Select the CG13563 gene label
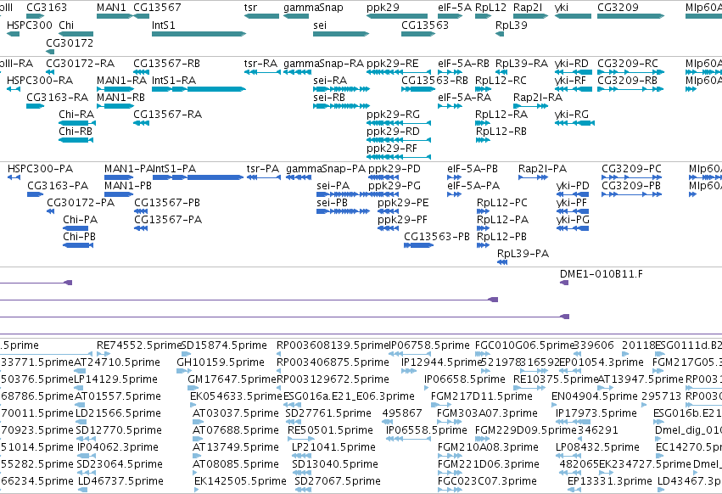Screen dimensions: 722x494 point(425,25)
